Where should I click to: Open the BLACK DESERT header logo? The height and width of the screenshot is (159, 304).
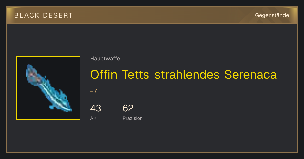pos(44,15)
